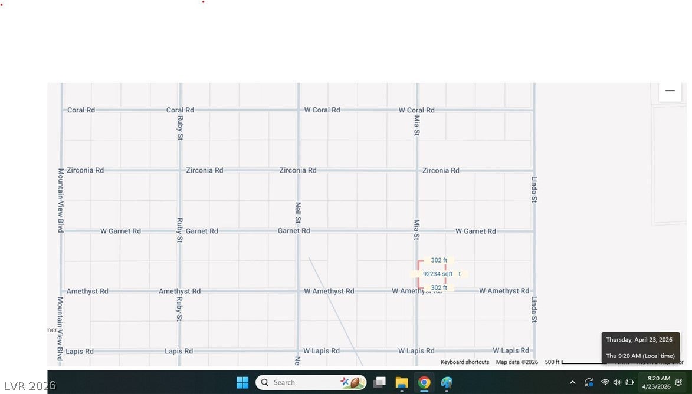Open Keyboard shortcuts link on map
692x394 pixels.
click(465, 362)
